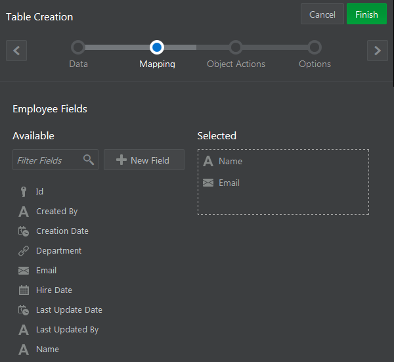Select the Email field in Available list

click(46, 271)
